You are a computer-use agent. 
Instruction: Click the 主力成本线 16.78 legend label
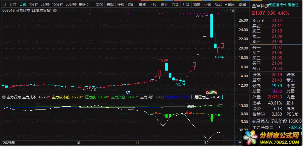click(x=67, y=97)
